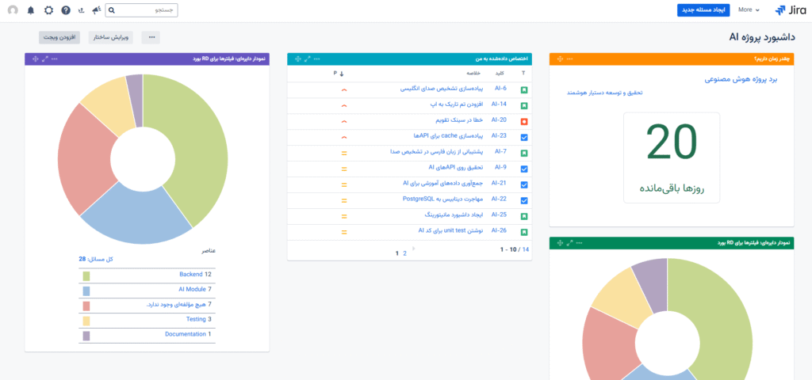Open Jira settings gear

pyautogui.click(x=48, y=9)
